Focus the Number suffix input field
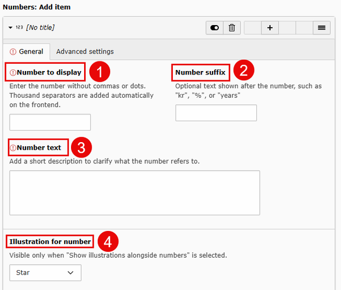This screenshot has height=290, width=341. point(216,113)
